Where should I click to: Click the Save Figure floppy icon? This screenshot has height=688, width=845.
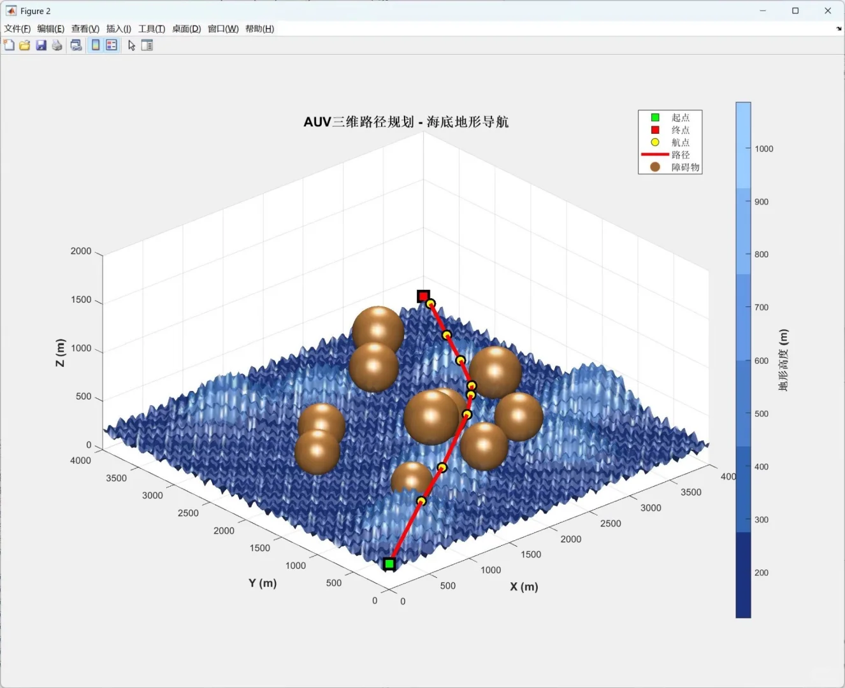click(41, 45)
